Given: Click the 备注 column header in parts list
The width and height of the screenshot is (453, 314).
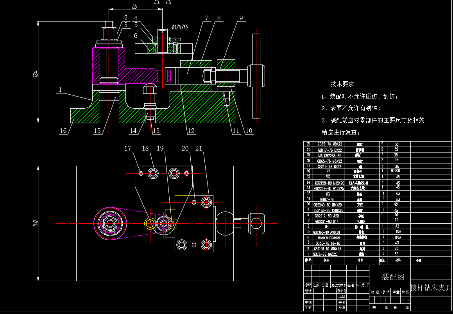Looking at the screenshot, I should (419, 260).
